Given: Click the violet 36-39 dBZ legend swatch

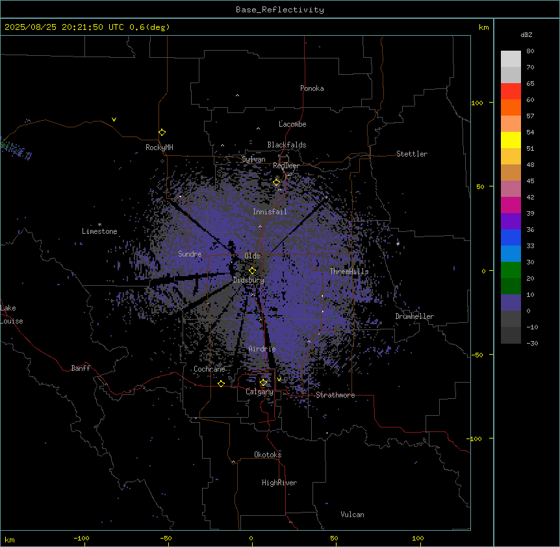Looking at the screenshot, I should 511,222.
